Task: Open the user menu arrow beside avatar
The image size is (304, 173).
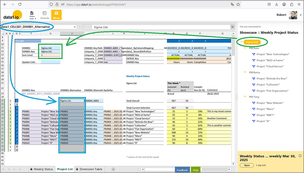Action: [x=301, y=15]
